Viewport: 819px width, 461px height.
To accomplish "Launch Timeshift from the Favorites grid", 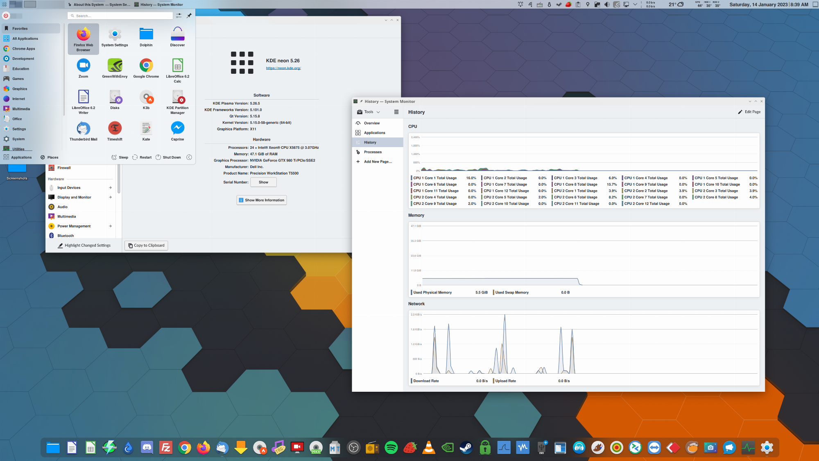I will tap(115, 128).
